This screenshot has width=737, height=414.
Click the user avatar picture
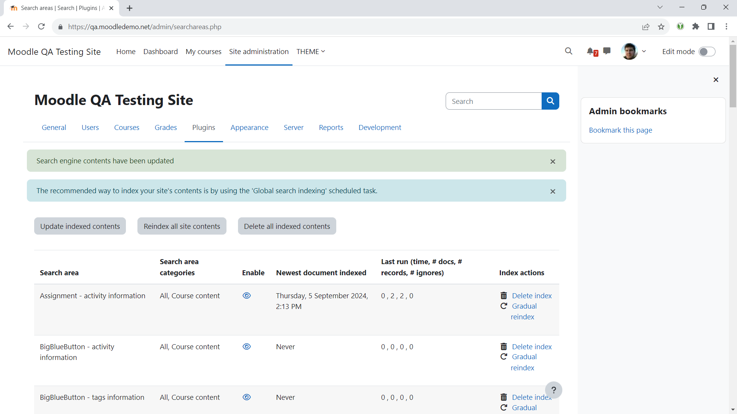click(x=630, y=51)
